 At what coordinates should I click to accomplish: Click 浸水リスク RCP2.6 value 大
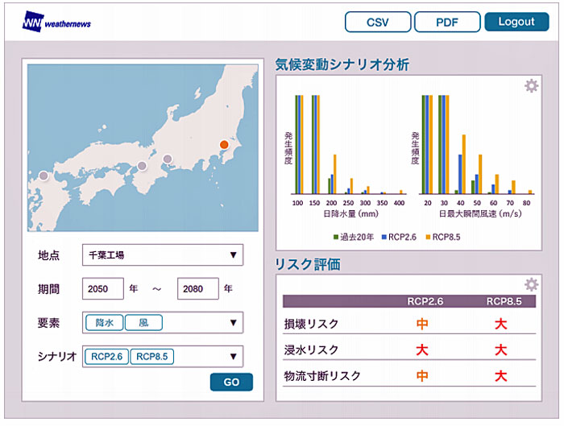[x=422, y=349]
